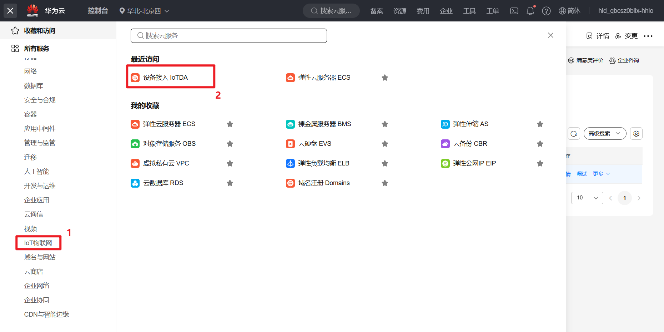Unfavorite 弹性云服务器 ECS in 我的收藏
This screenshot has height=332, width=664.
230,124
